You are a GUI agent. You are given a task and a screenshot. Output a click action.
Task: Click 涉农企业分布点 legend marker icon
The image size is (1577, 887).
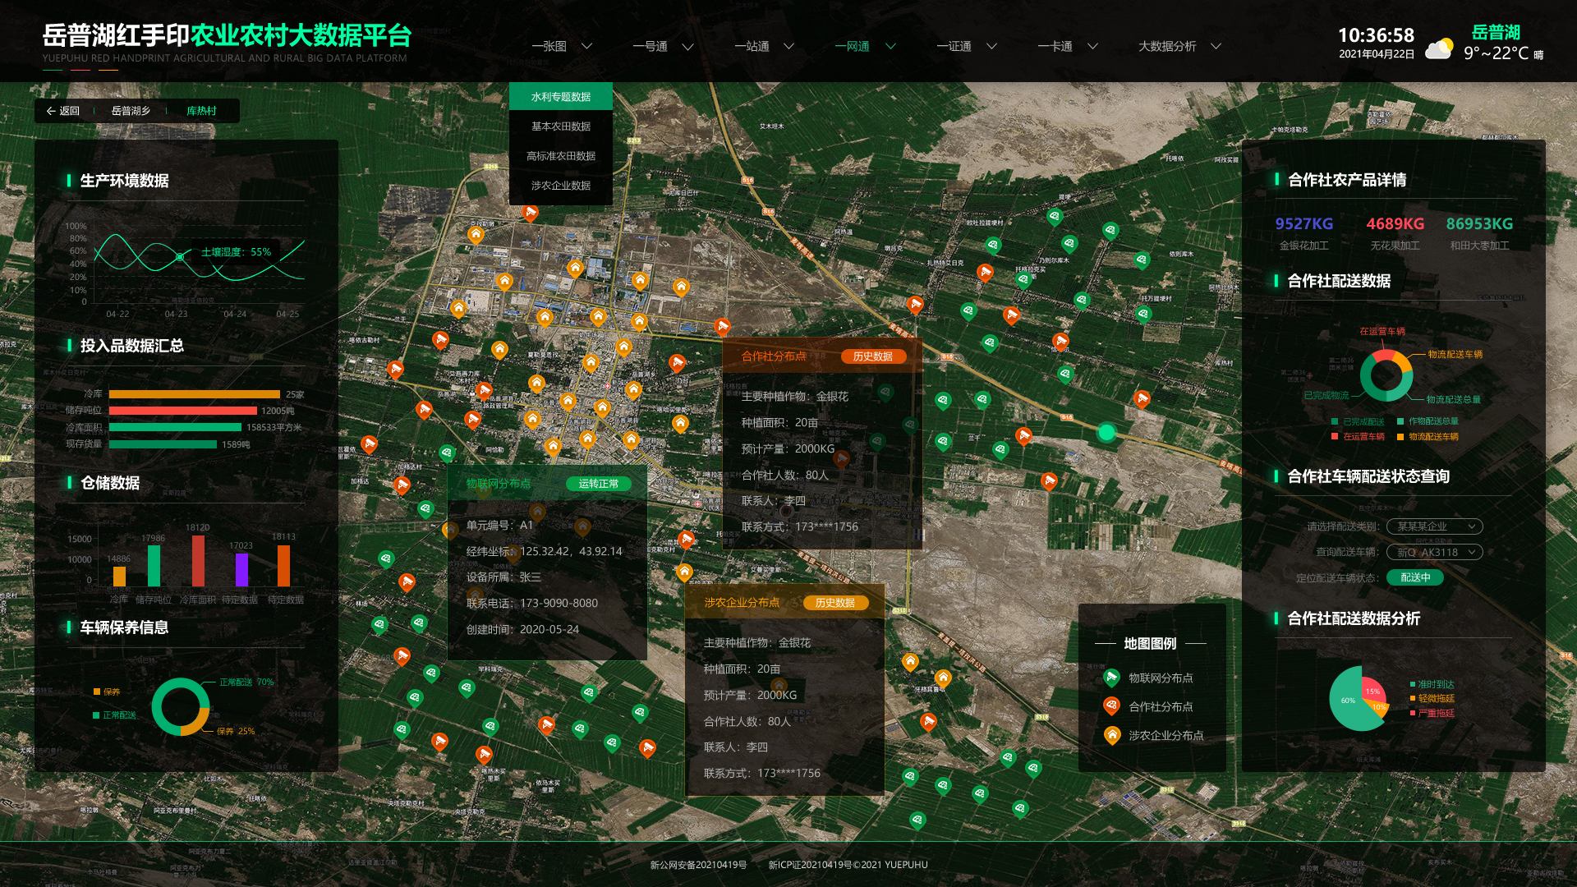point(1111,735)
